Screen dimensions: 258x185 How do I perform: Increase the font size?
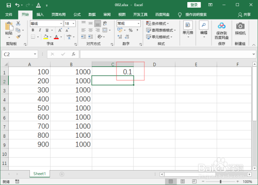tap(60, 30)
